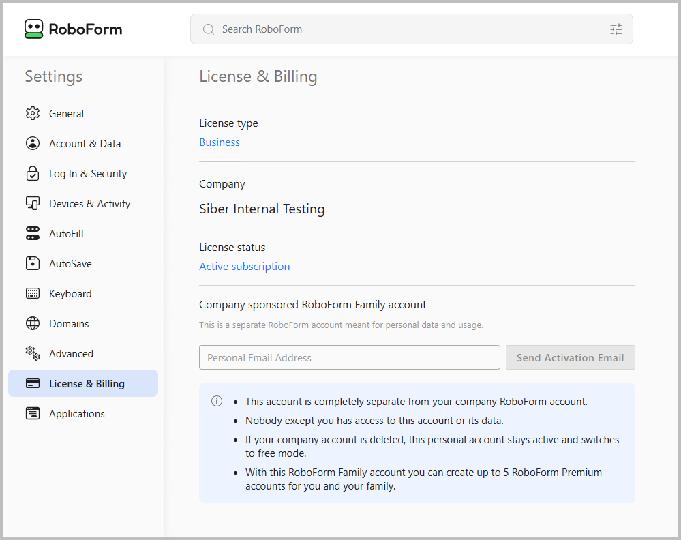Click the Log In & Security lock icon
This screenshot has width=681, height=540.
33,174
